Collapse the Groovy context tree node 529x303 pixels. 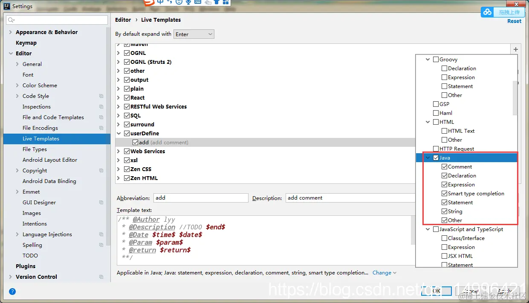point(428,60)
